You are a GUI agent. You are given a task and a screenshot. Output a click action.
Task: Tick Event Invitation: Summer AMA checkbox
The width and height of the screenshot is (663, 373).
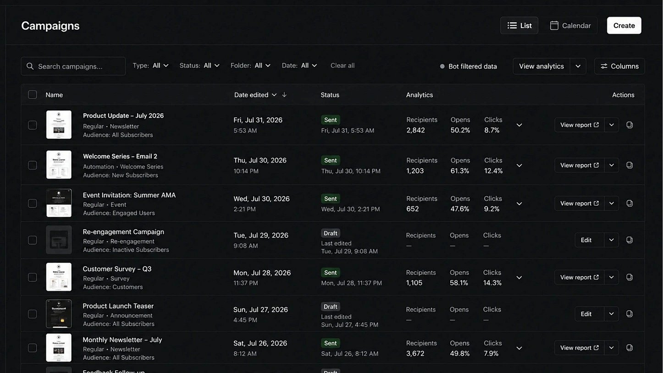33,203
